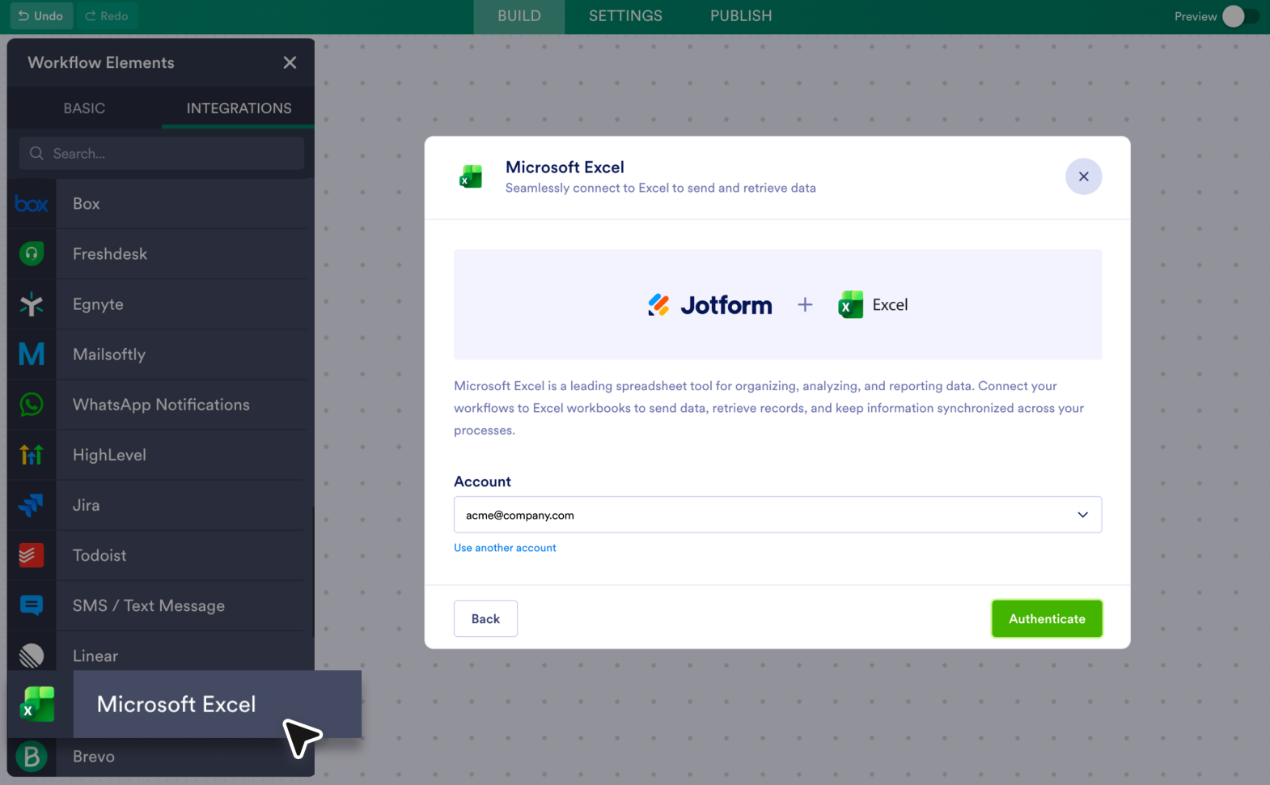Click the Jotform logo in banner
Viewport: 1270px width, 785px height.
[x=710, y=305]
